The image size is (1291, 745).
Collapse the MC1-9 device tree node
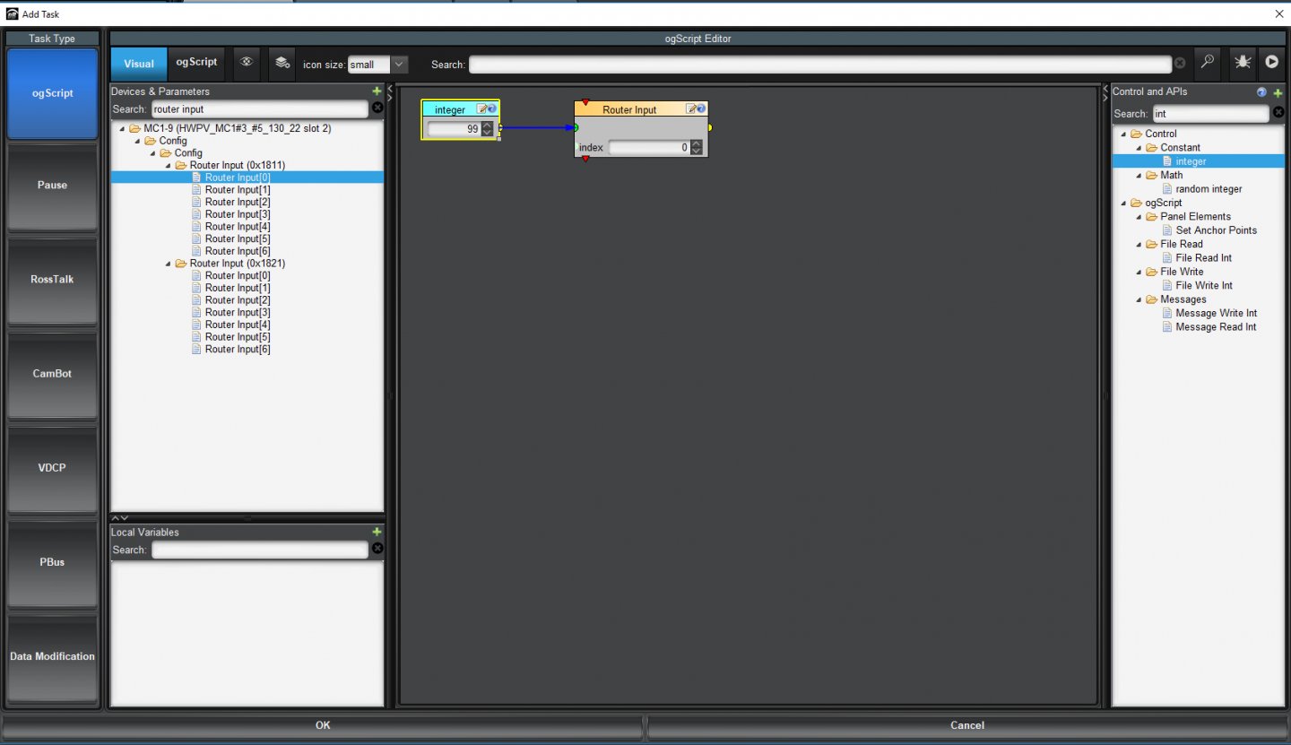pos(122,129)
